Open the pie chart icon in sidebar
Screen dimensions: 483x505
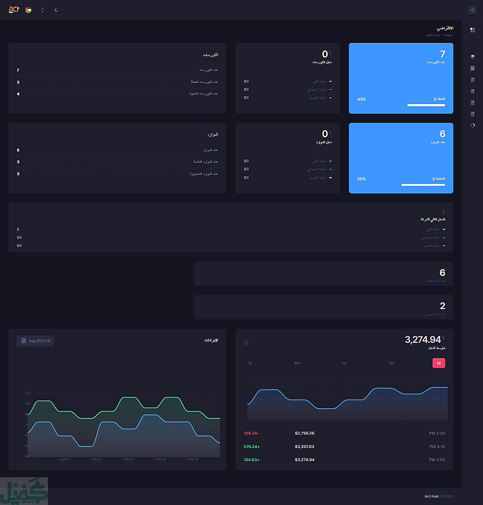tap(472, 125)
